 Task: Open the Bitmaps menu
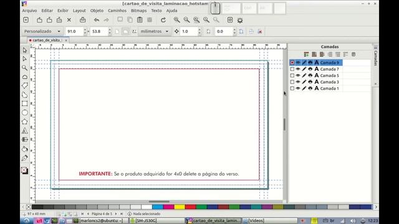pos(138,11)
